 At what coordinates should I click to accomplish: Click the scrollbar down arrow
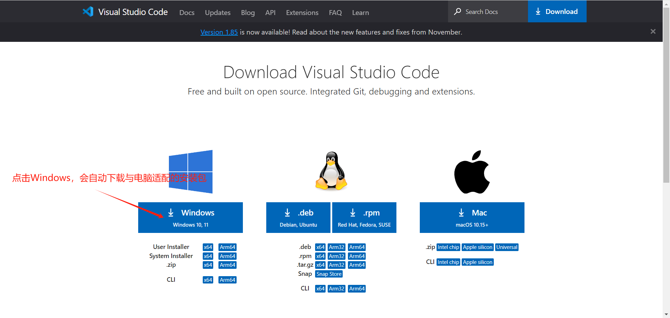666,315
